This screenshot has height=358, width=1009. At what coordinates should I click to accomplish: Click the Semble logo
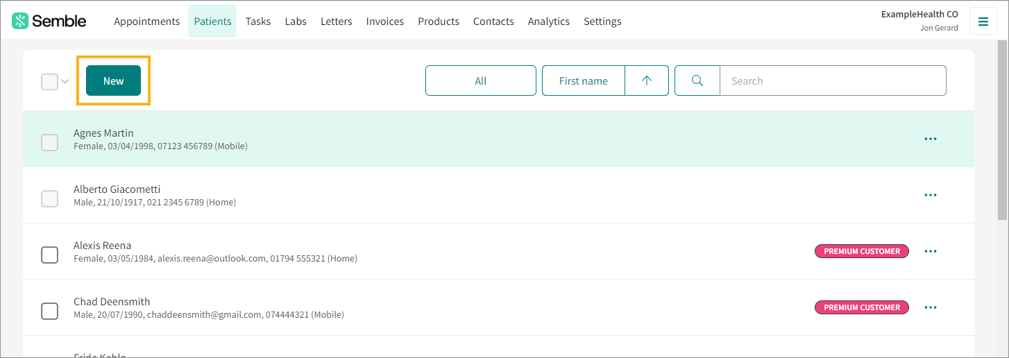coord(49,21)
